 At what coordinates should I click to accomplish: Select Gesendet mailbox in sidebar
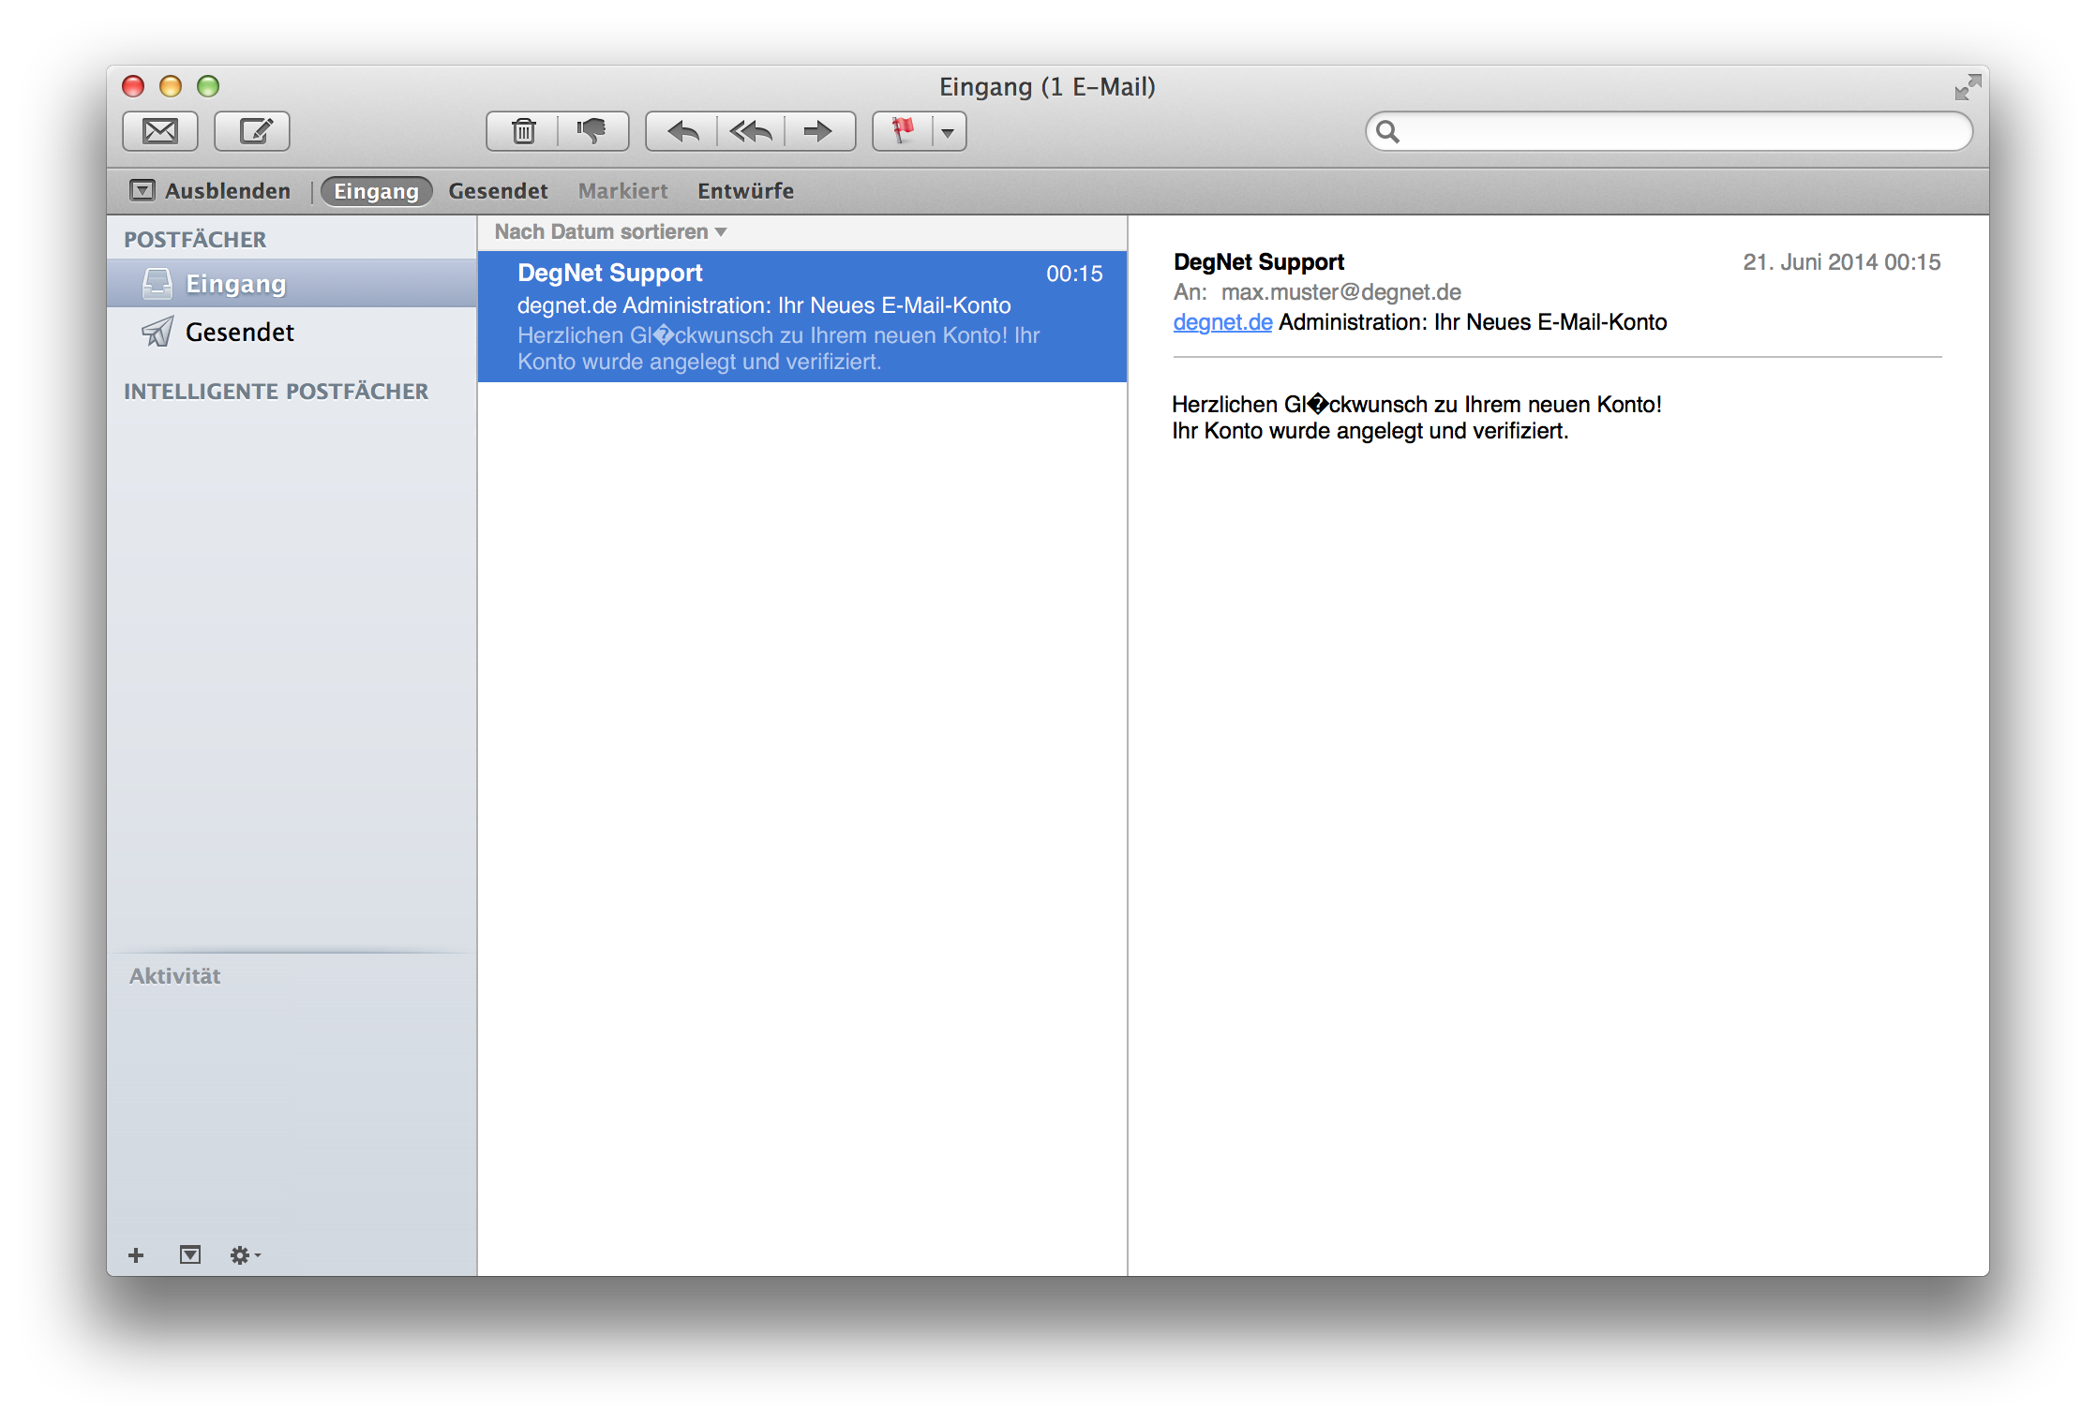[239, 333]
